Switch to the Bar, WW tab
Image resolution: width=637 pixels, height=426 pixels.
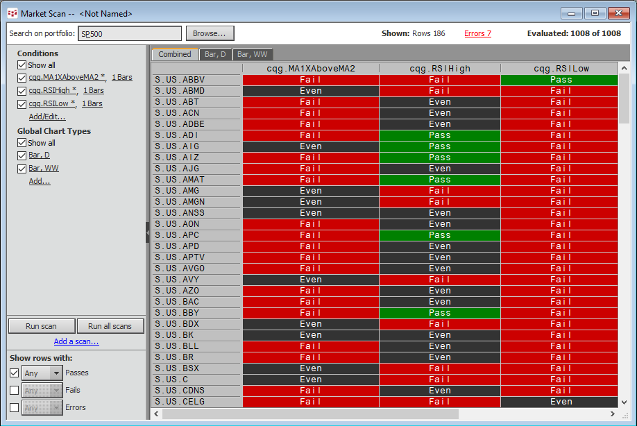click(x=253, y=54)
